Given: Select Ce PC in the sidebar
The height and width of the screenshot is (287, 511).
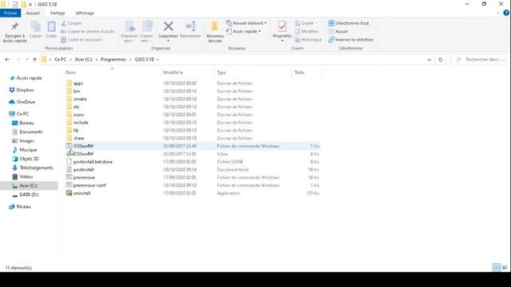Looking at the screenshot, I should 22,114.
